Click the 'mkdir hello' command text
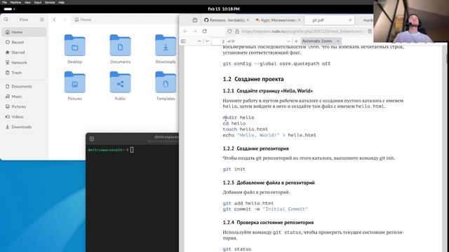Viewport: 449px width, 252px height. [239, 118]
